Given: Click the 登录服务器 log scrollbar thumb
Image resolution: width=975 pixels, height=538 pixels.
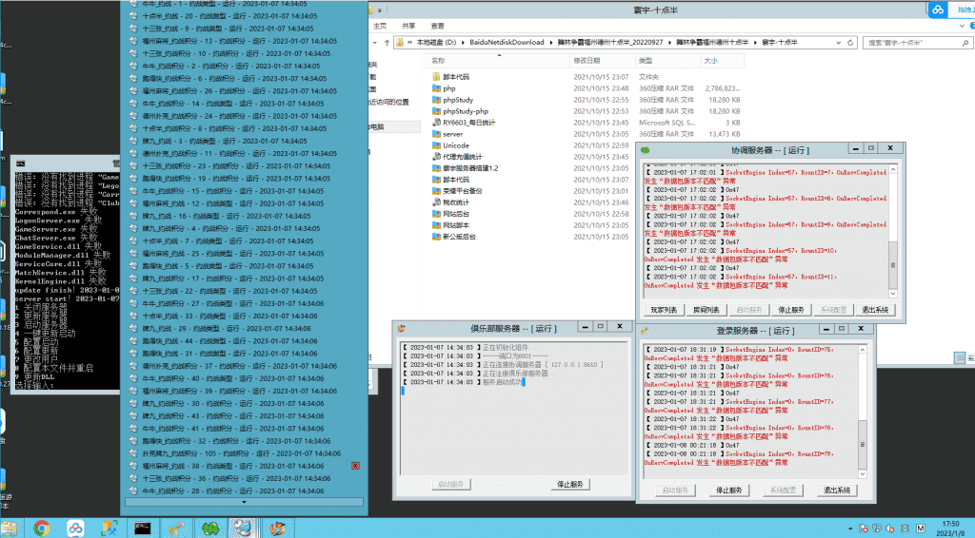Looking at the screenshot, I should pos(862,444).
